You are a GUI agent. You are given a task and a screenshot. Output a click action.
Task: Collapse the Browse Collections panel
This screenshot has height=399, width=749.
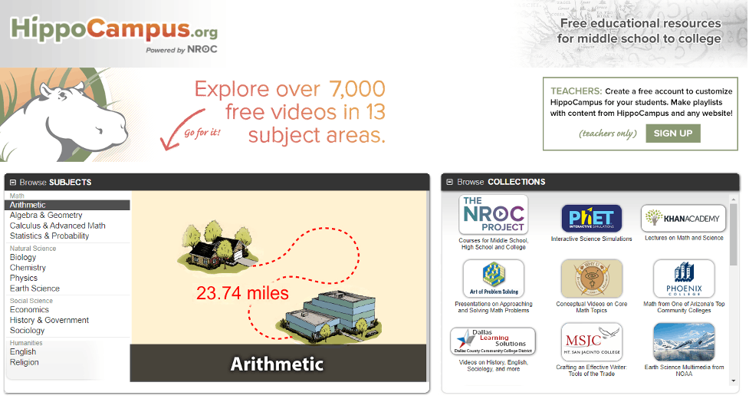(x=449, y=182)
